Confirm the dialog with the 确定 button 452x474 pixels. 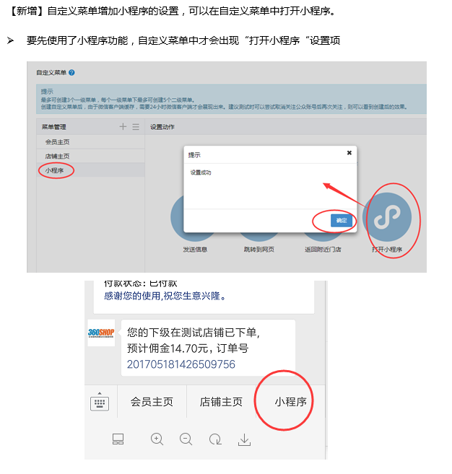click(342, 220)
